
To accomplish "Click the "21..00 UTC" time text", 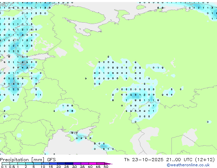I will click(179, 160).
